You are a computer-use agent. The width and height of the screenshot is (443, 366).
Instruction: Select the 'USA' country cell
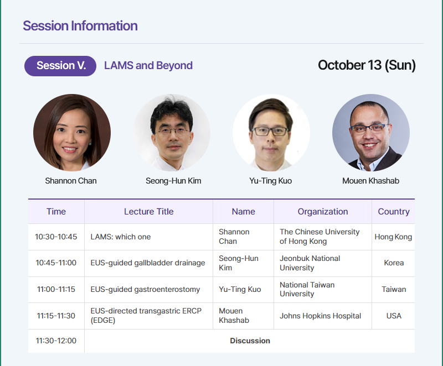(394, 316)
